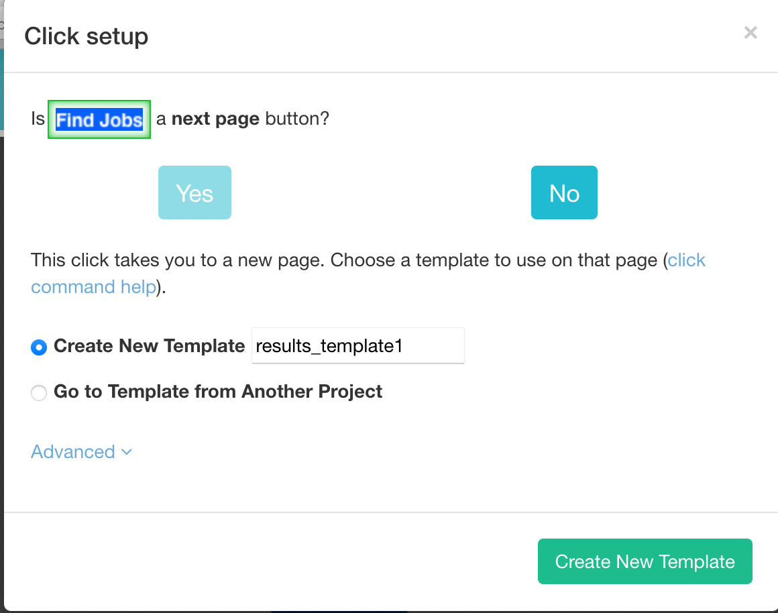Submit the new template with the bottom button
Image resolution: width=778 pixels, height=613 pixels.
[644, 561]
